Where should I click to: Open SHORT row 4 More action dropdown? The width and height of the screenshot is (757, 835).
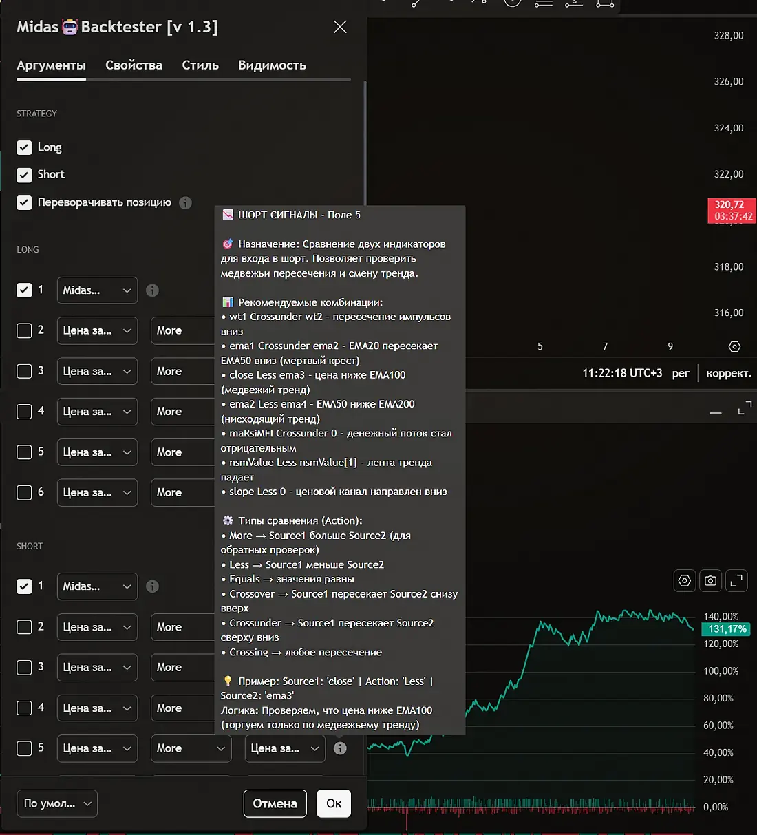click(x=182, y=708)
